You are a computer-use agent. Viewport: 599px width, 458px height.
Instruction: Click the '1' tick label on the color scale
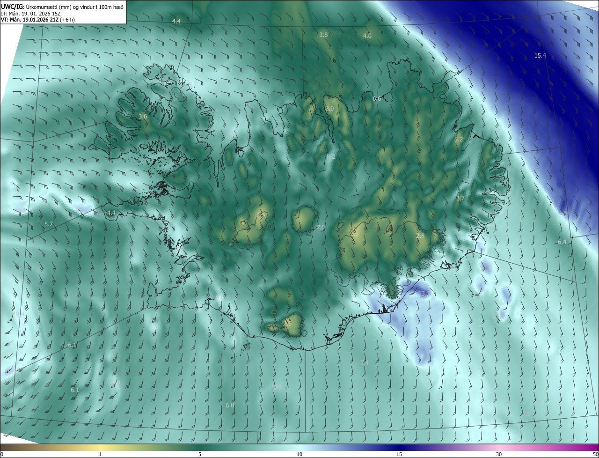(x=100, y=454)
